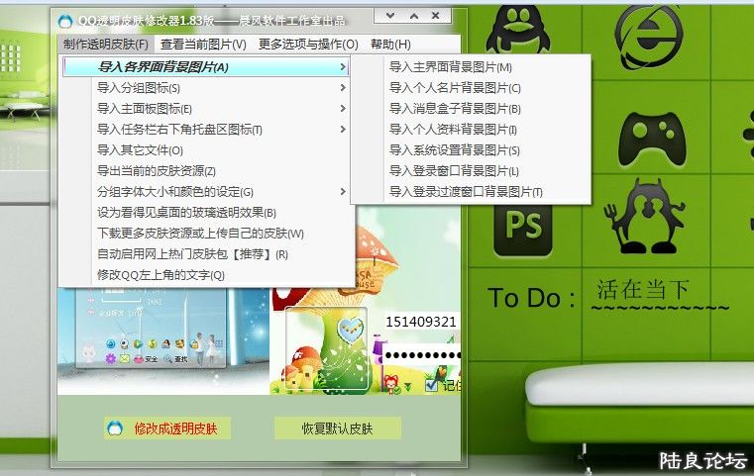Expand the 导入分组图标 submenu
This screenshot has height=476, width=754.
343,88
